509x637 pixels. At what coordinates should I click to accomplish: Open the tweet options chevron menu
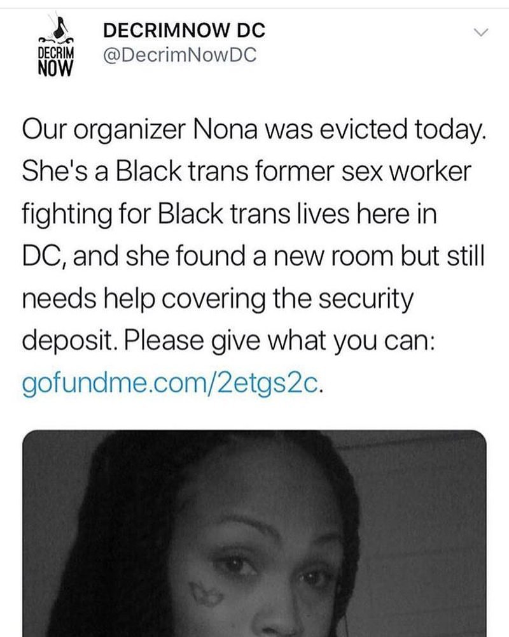coord(481,32)
